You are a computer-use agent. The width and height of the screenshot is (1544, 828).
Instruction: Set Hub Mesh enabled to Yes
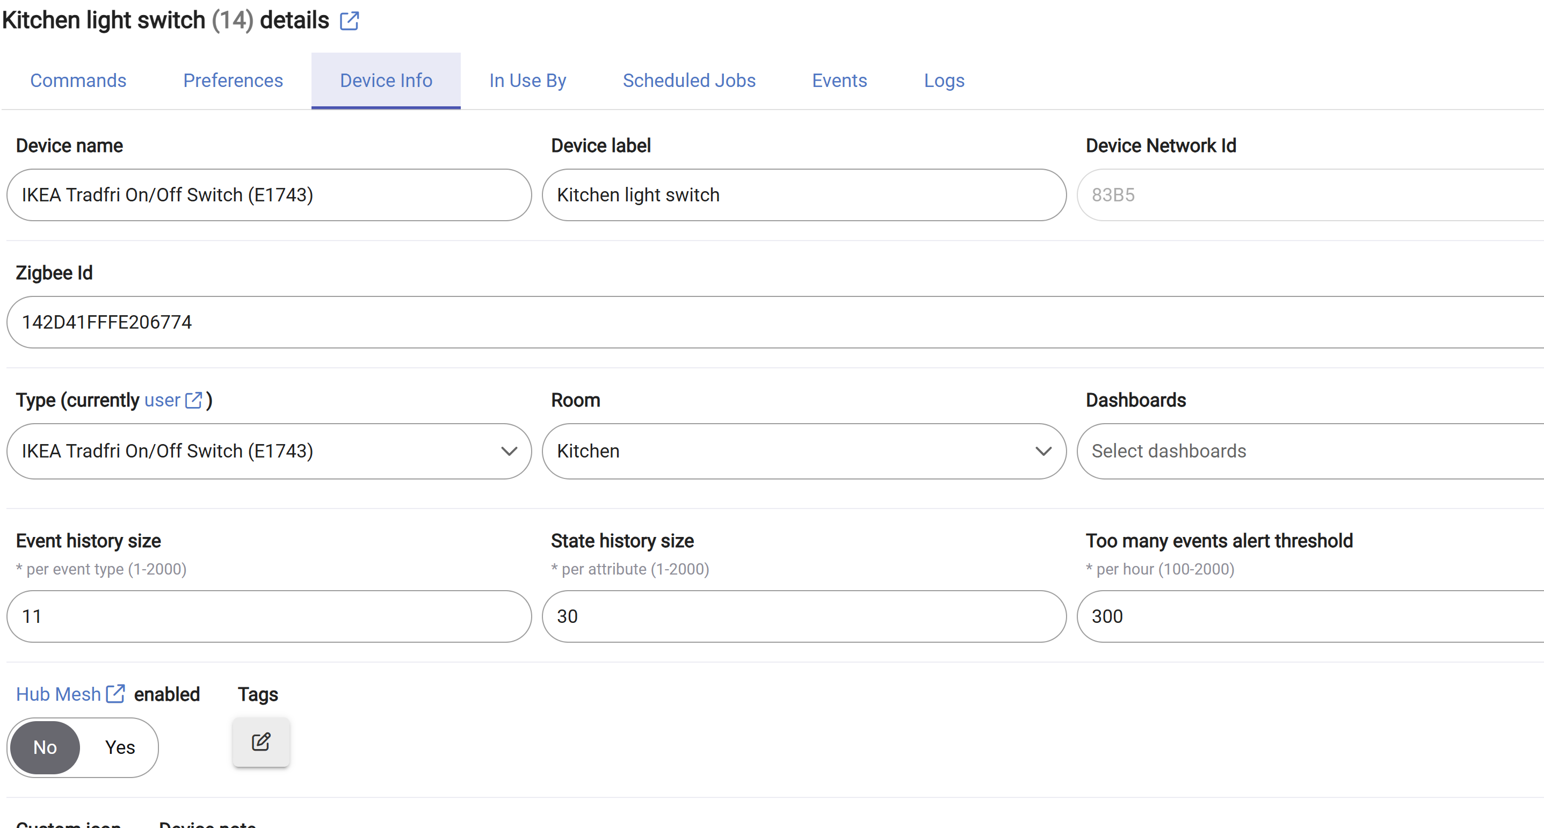point(120,747)
